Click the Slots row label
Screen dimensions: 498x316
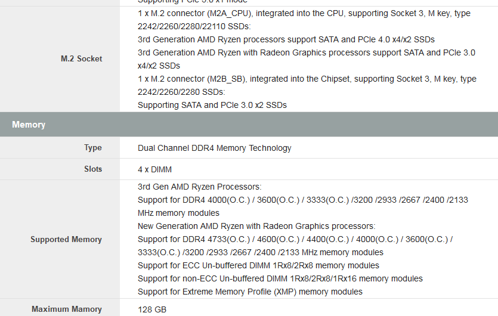coord(93,169)
